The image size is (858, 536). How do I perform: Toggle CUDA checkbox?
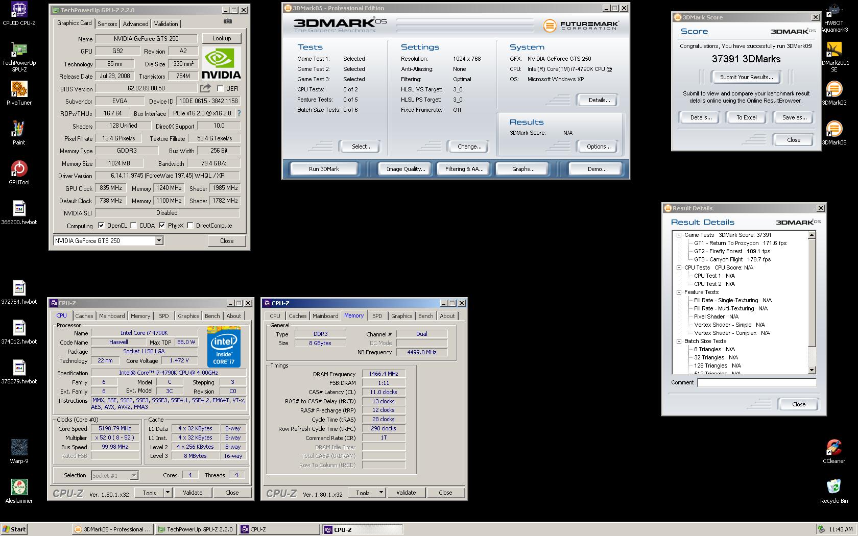[x=134, y=225]
